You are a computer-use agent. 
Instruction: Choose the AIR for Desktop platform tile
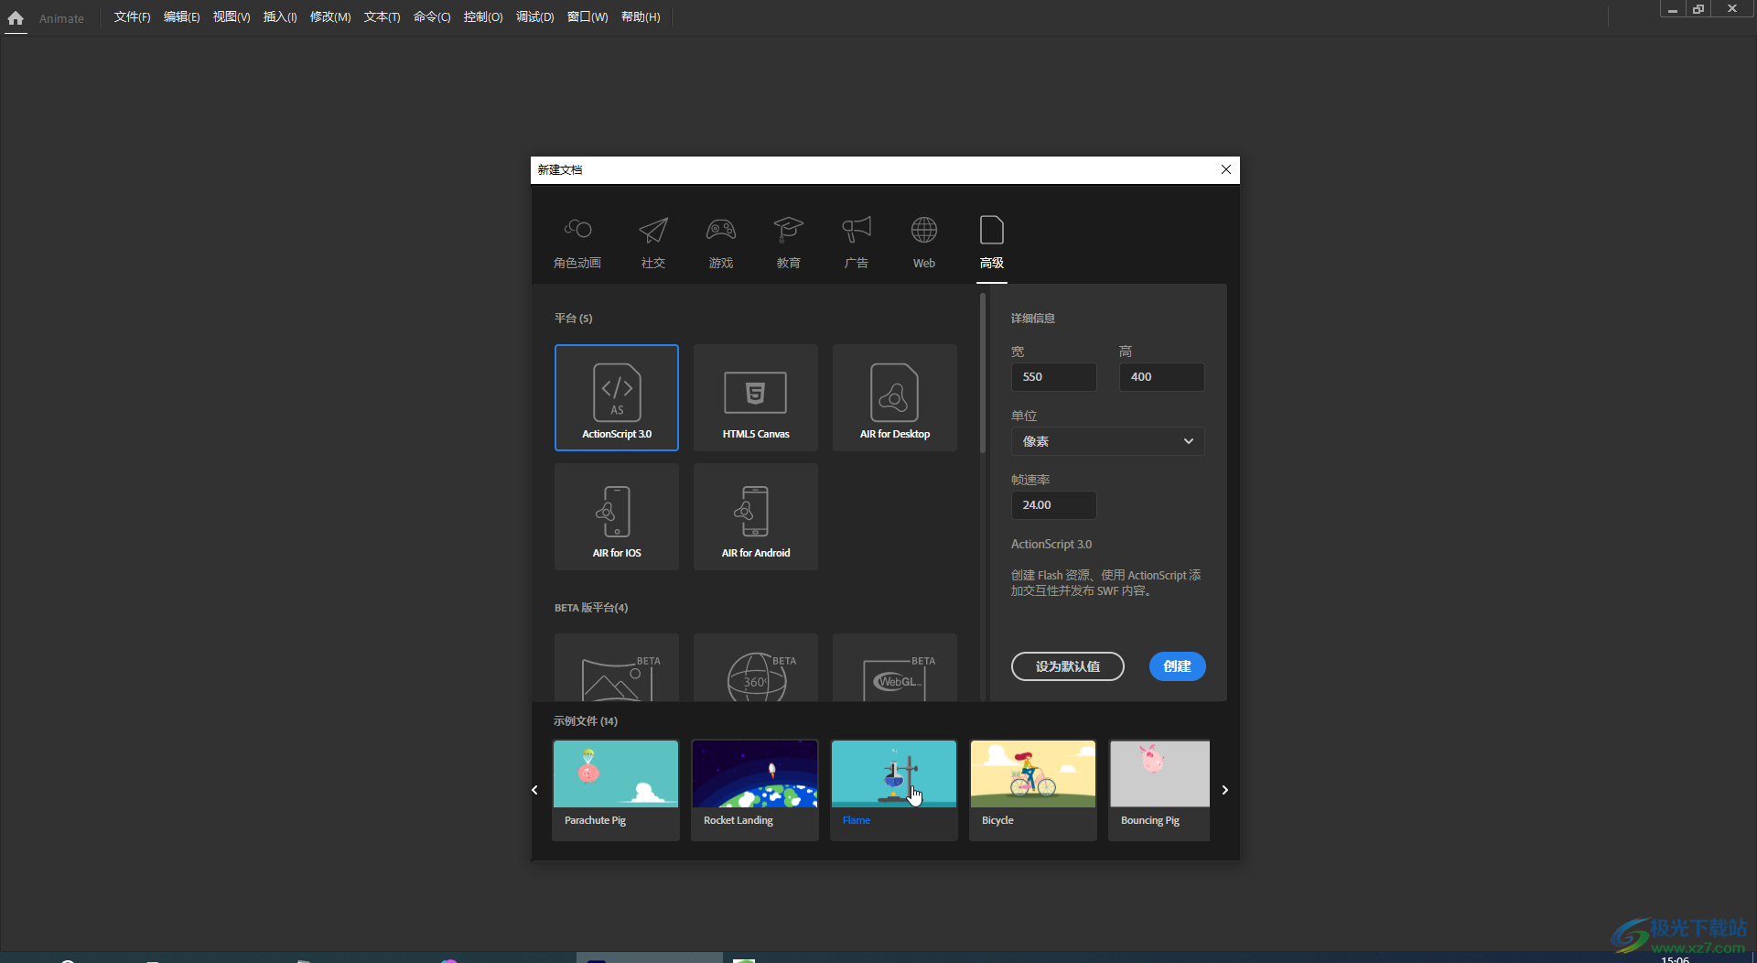tap(895, 397)
